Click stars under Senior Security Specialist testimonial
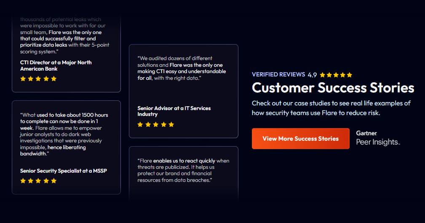This screenshot has height=223, width=425. [38, 181]
